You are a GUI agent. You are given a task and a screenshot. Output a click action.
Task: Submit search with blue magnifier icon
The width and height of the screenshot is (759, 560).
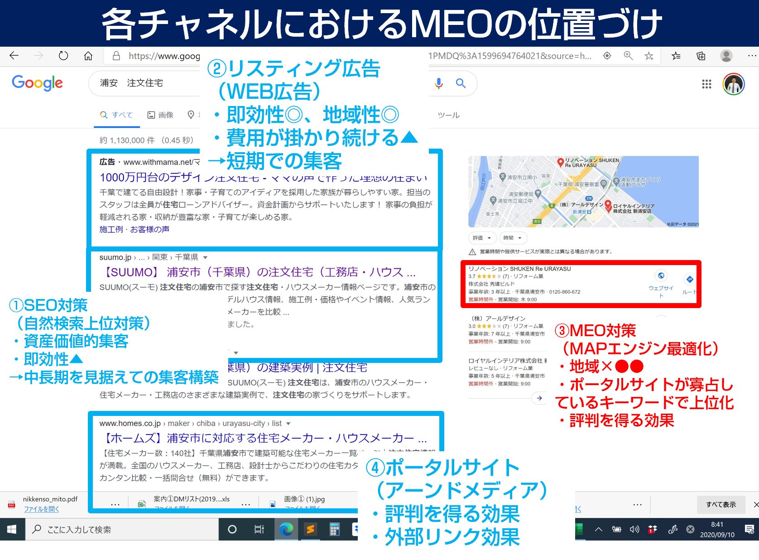(x=461, y=83)
